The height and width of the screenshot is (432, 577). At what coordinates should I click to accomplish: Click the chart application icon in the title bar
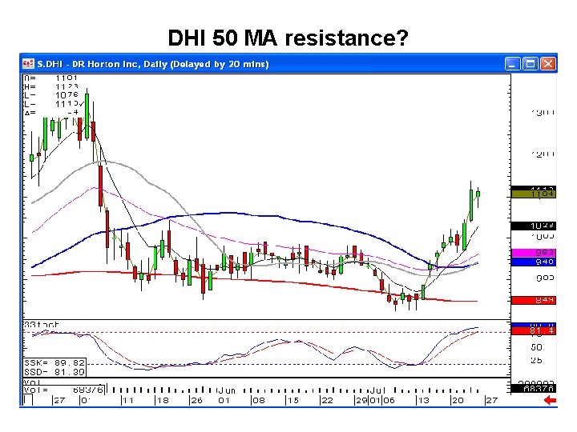(28, 64)
